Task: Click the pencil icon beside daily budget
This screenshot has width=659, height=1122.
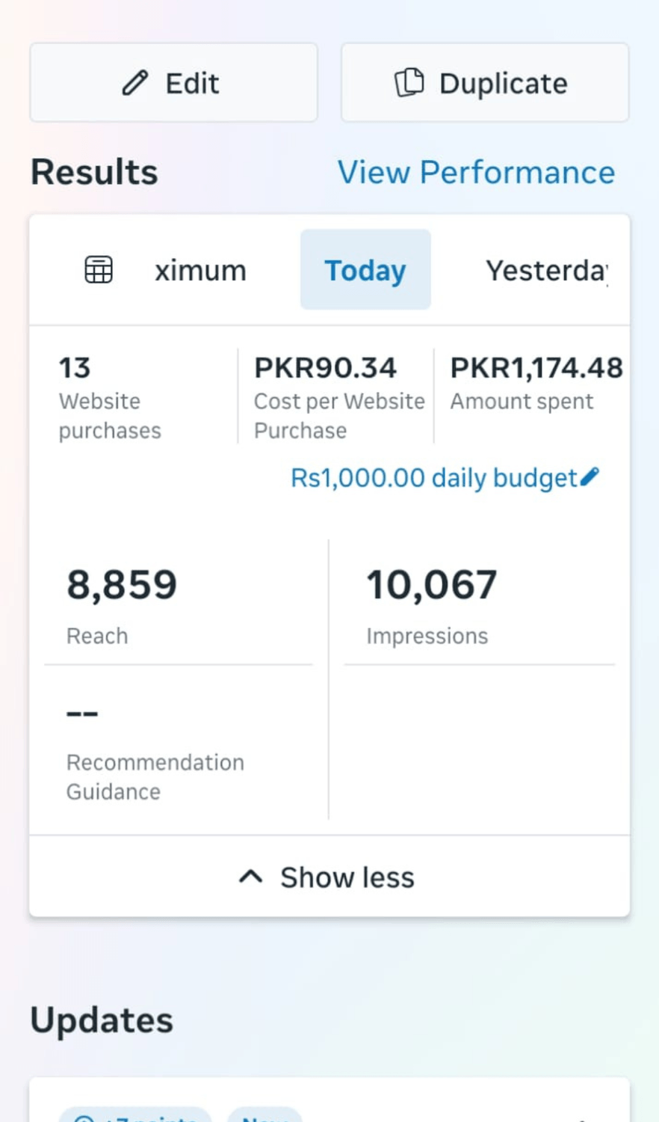Action: click(x=590, y=476)
